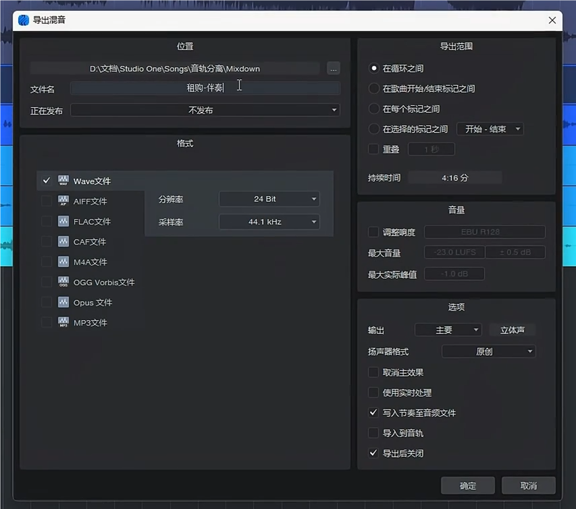Viewport: 576px width, 509px height.
Task: Open the 正在发布 不发布 dropdown
Action: pos(205,109)
